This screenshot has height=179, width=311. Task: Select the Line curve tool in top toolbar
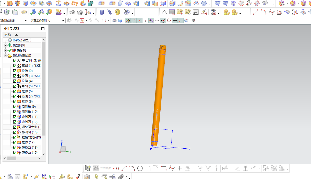tap(256, 12)
